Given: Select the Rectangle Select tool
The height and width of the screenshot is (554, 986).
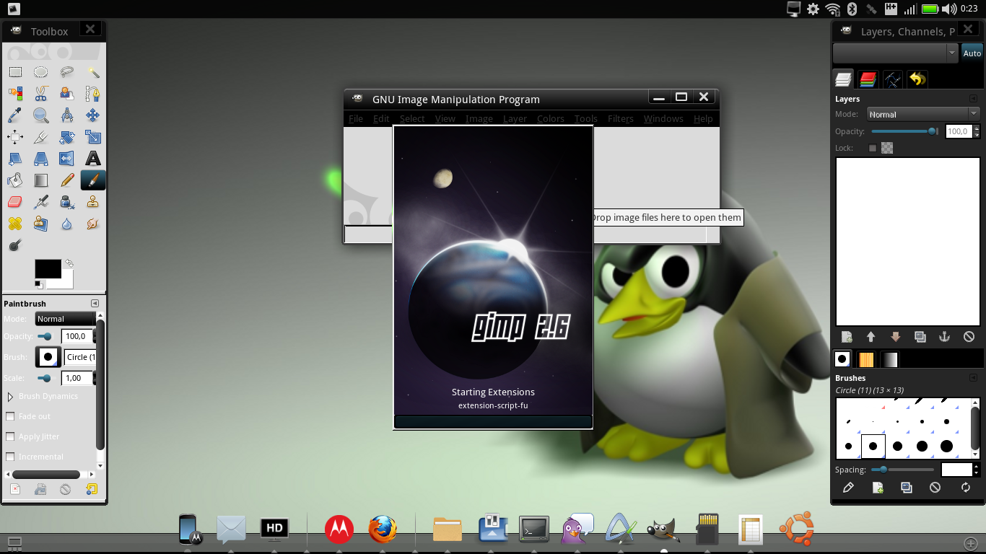Looking at the screenshot, I should (15, 72).
